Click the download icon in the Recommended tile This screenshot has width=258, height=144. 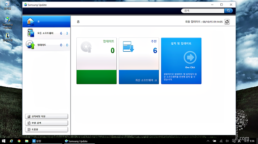tap(129, 47)
